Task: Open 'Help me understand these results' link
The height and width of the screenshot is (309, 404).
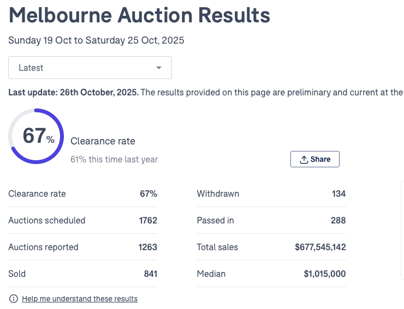Action: [x=80, y=299]
